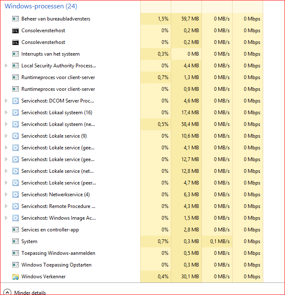Click the Services en controller-app icon

(x=16, y=230)
